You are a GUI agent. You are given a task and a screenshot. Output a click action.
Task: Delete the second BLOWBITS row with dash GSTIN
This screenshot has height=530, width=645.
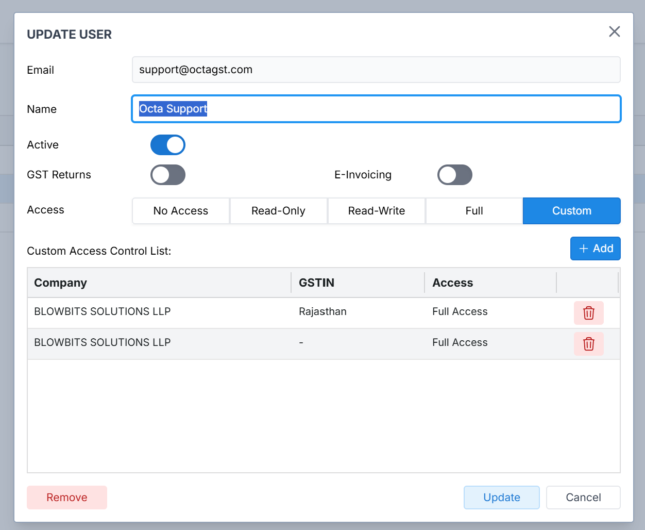pyautogui.click(x=588, y=344)
